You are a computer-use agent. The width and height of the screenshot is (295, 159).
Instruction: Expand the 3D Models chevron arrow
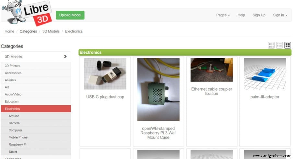[x=65, y=56]
